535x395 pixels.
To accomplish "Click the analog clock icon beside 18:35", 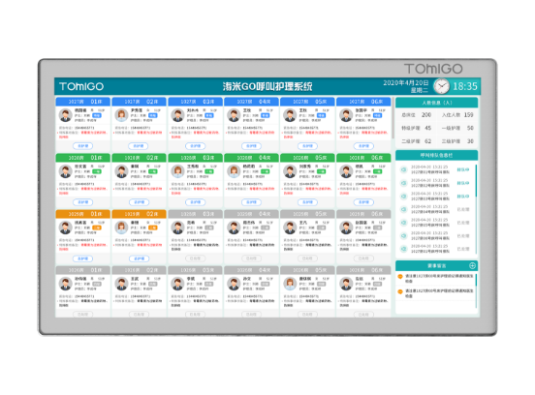I will tap(442, 86).
